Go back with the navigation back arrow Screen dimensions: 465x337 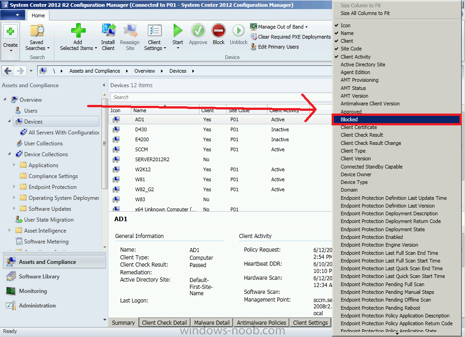point(8,71)
